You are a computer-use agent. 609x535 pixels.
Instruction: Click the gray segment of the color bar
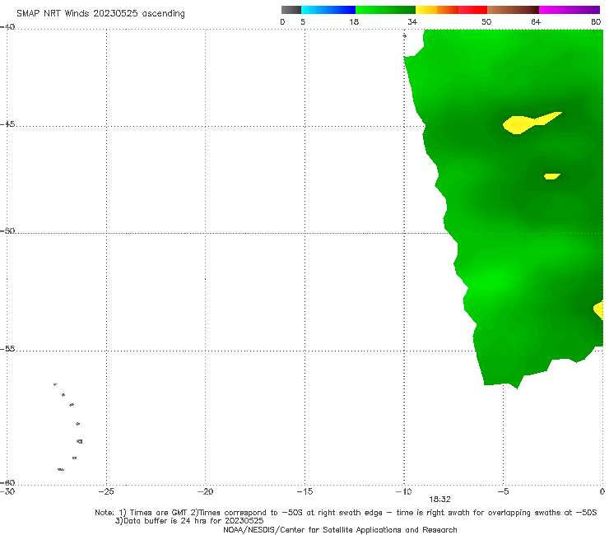tap(291, 10)
